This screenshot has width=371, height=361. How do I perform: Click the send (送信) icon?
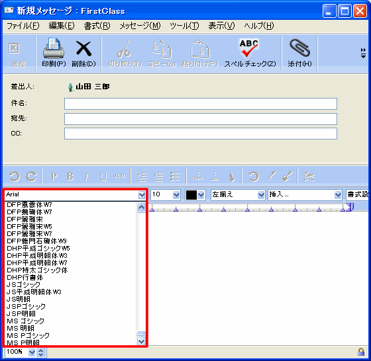pyautogui.click(x=14, y=48)
